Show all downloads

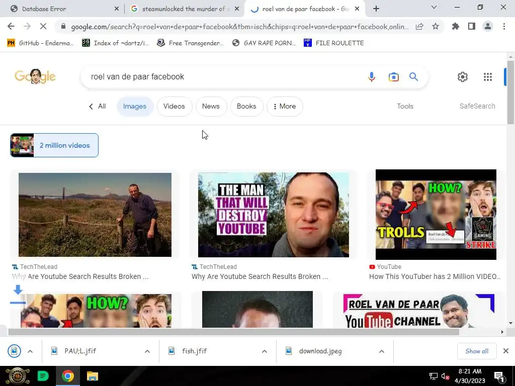[477, 351]
